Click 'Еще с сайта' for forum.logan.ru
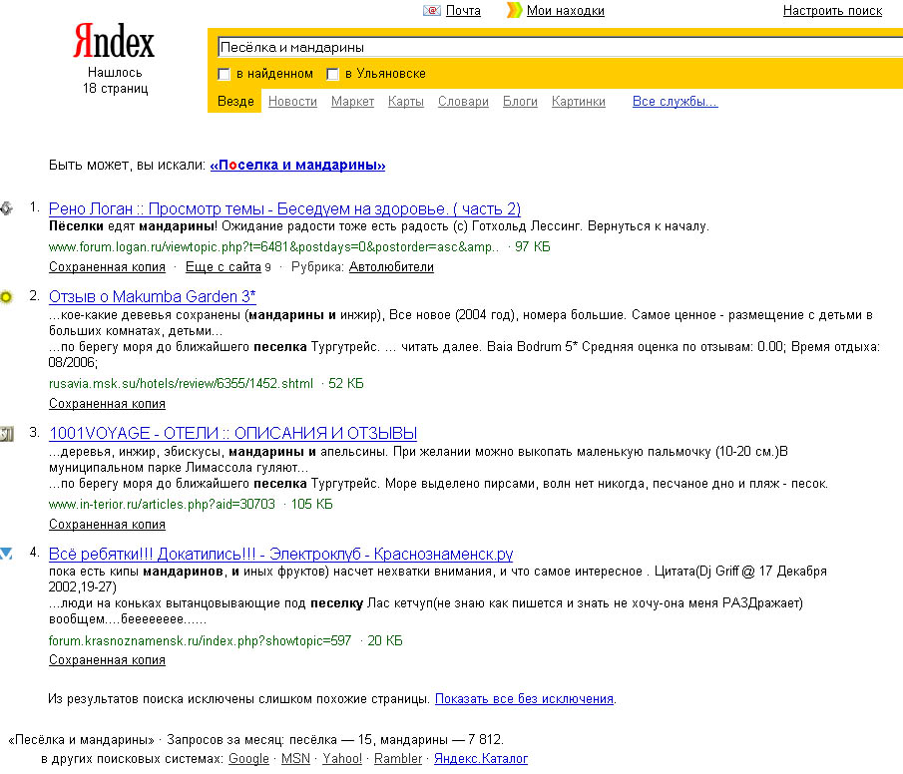 (x=224, y=267)
